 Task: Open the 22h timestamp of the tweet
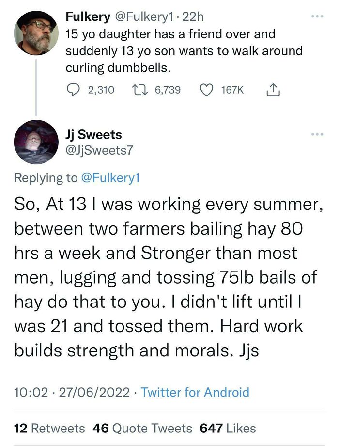(x=193, y=17)
